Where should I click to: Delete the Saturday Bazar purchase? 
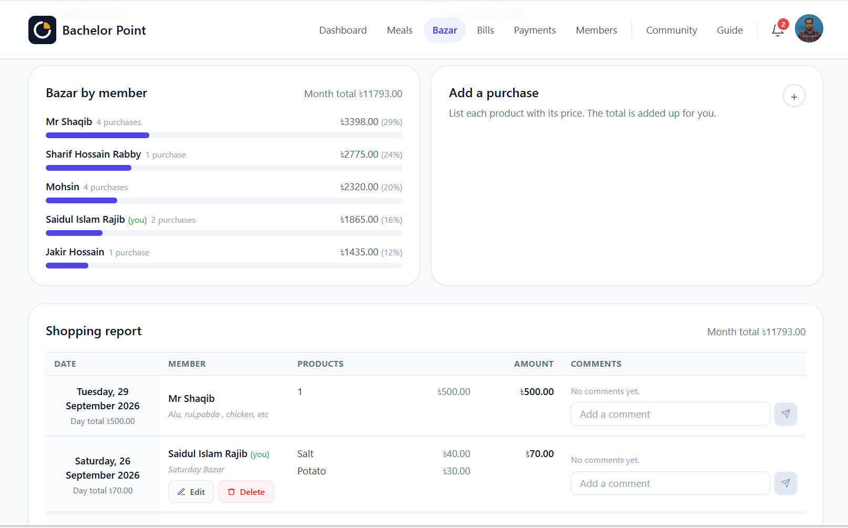(246, 492)
